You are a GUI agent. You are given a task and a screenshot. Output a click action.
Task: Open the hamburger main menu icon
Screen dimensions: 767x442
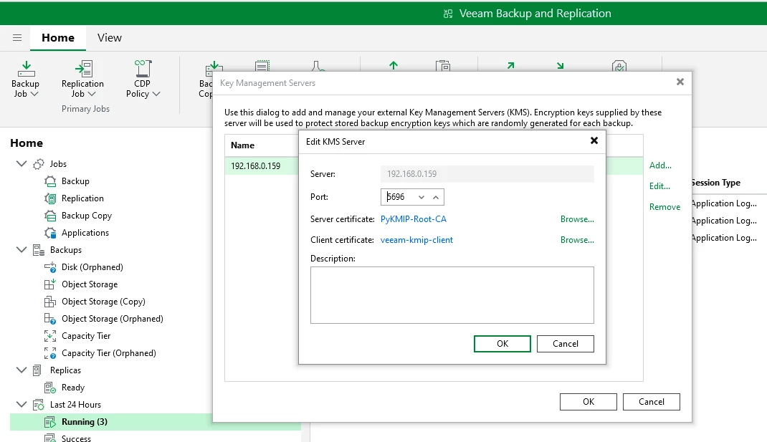17,38
